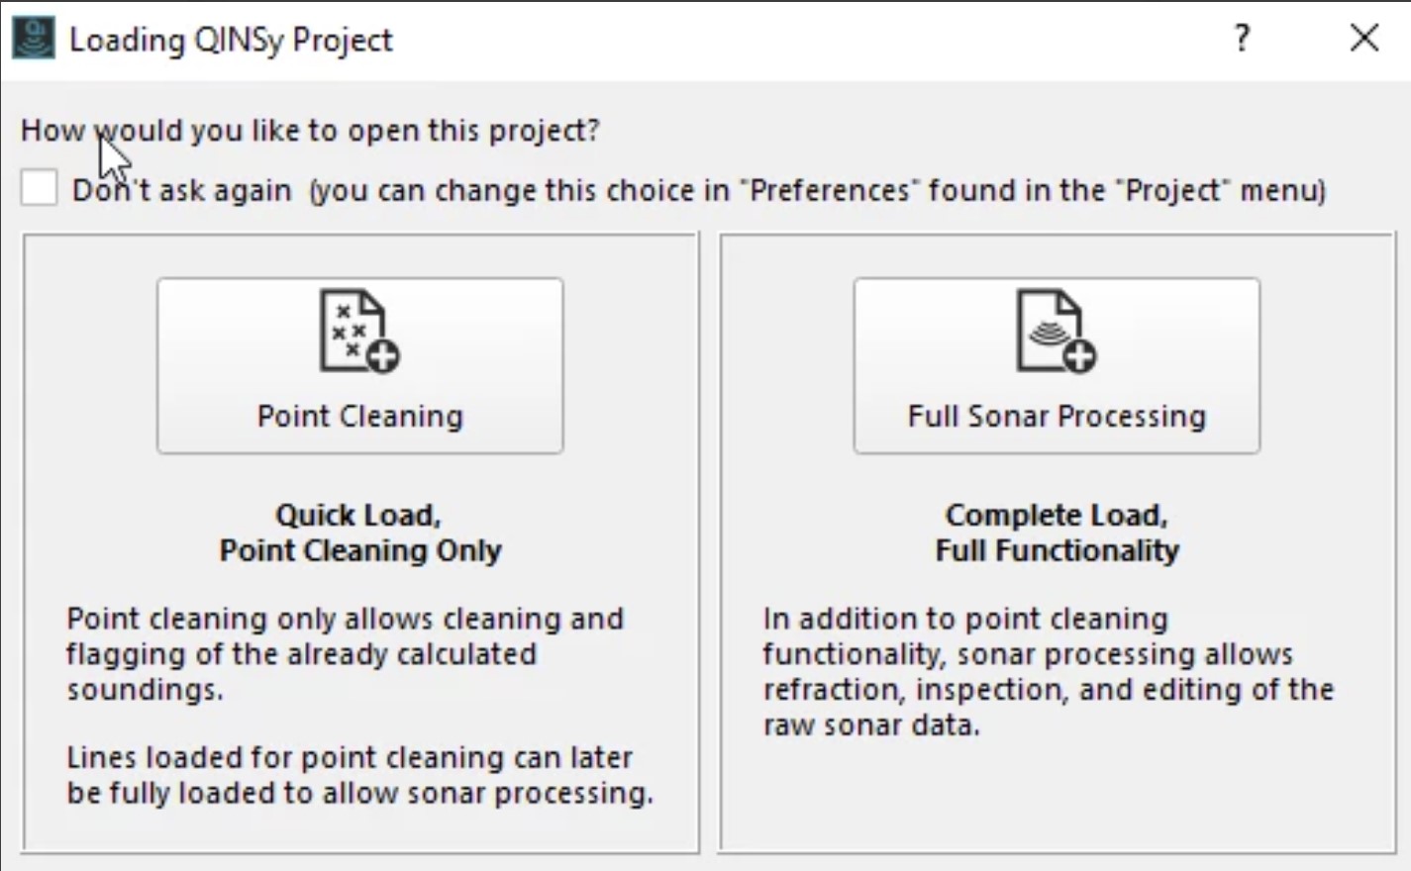
Task: Click the "raw sonar data" description paragraph
Action: [x=1048, y=672]
